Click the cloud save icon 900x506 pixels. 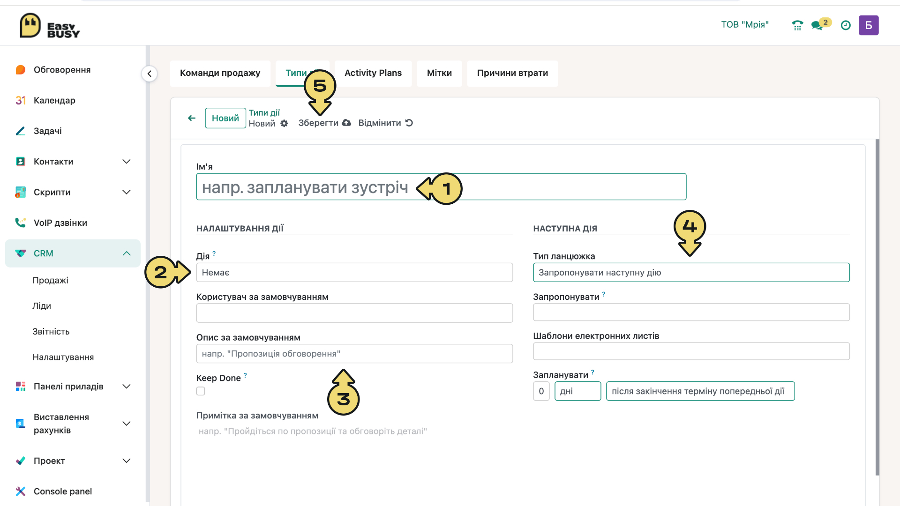coord(346,123)
